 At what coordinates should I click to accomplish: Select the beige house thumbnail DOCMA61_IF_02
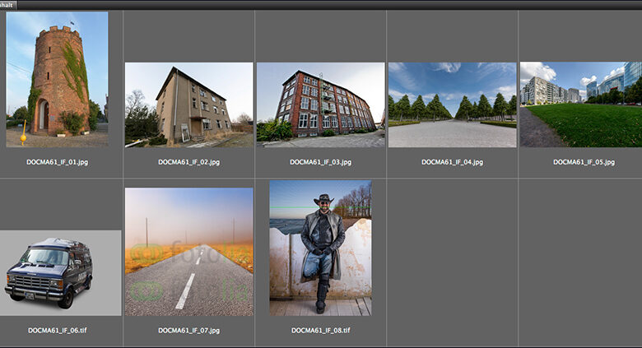pos(188,104)
